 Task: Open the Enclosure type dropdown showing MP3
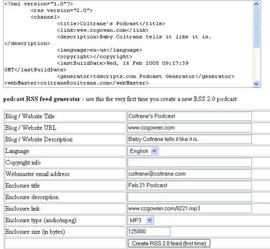tap(140, 220)
